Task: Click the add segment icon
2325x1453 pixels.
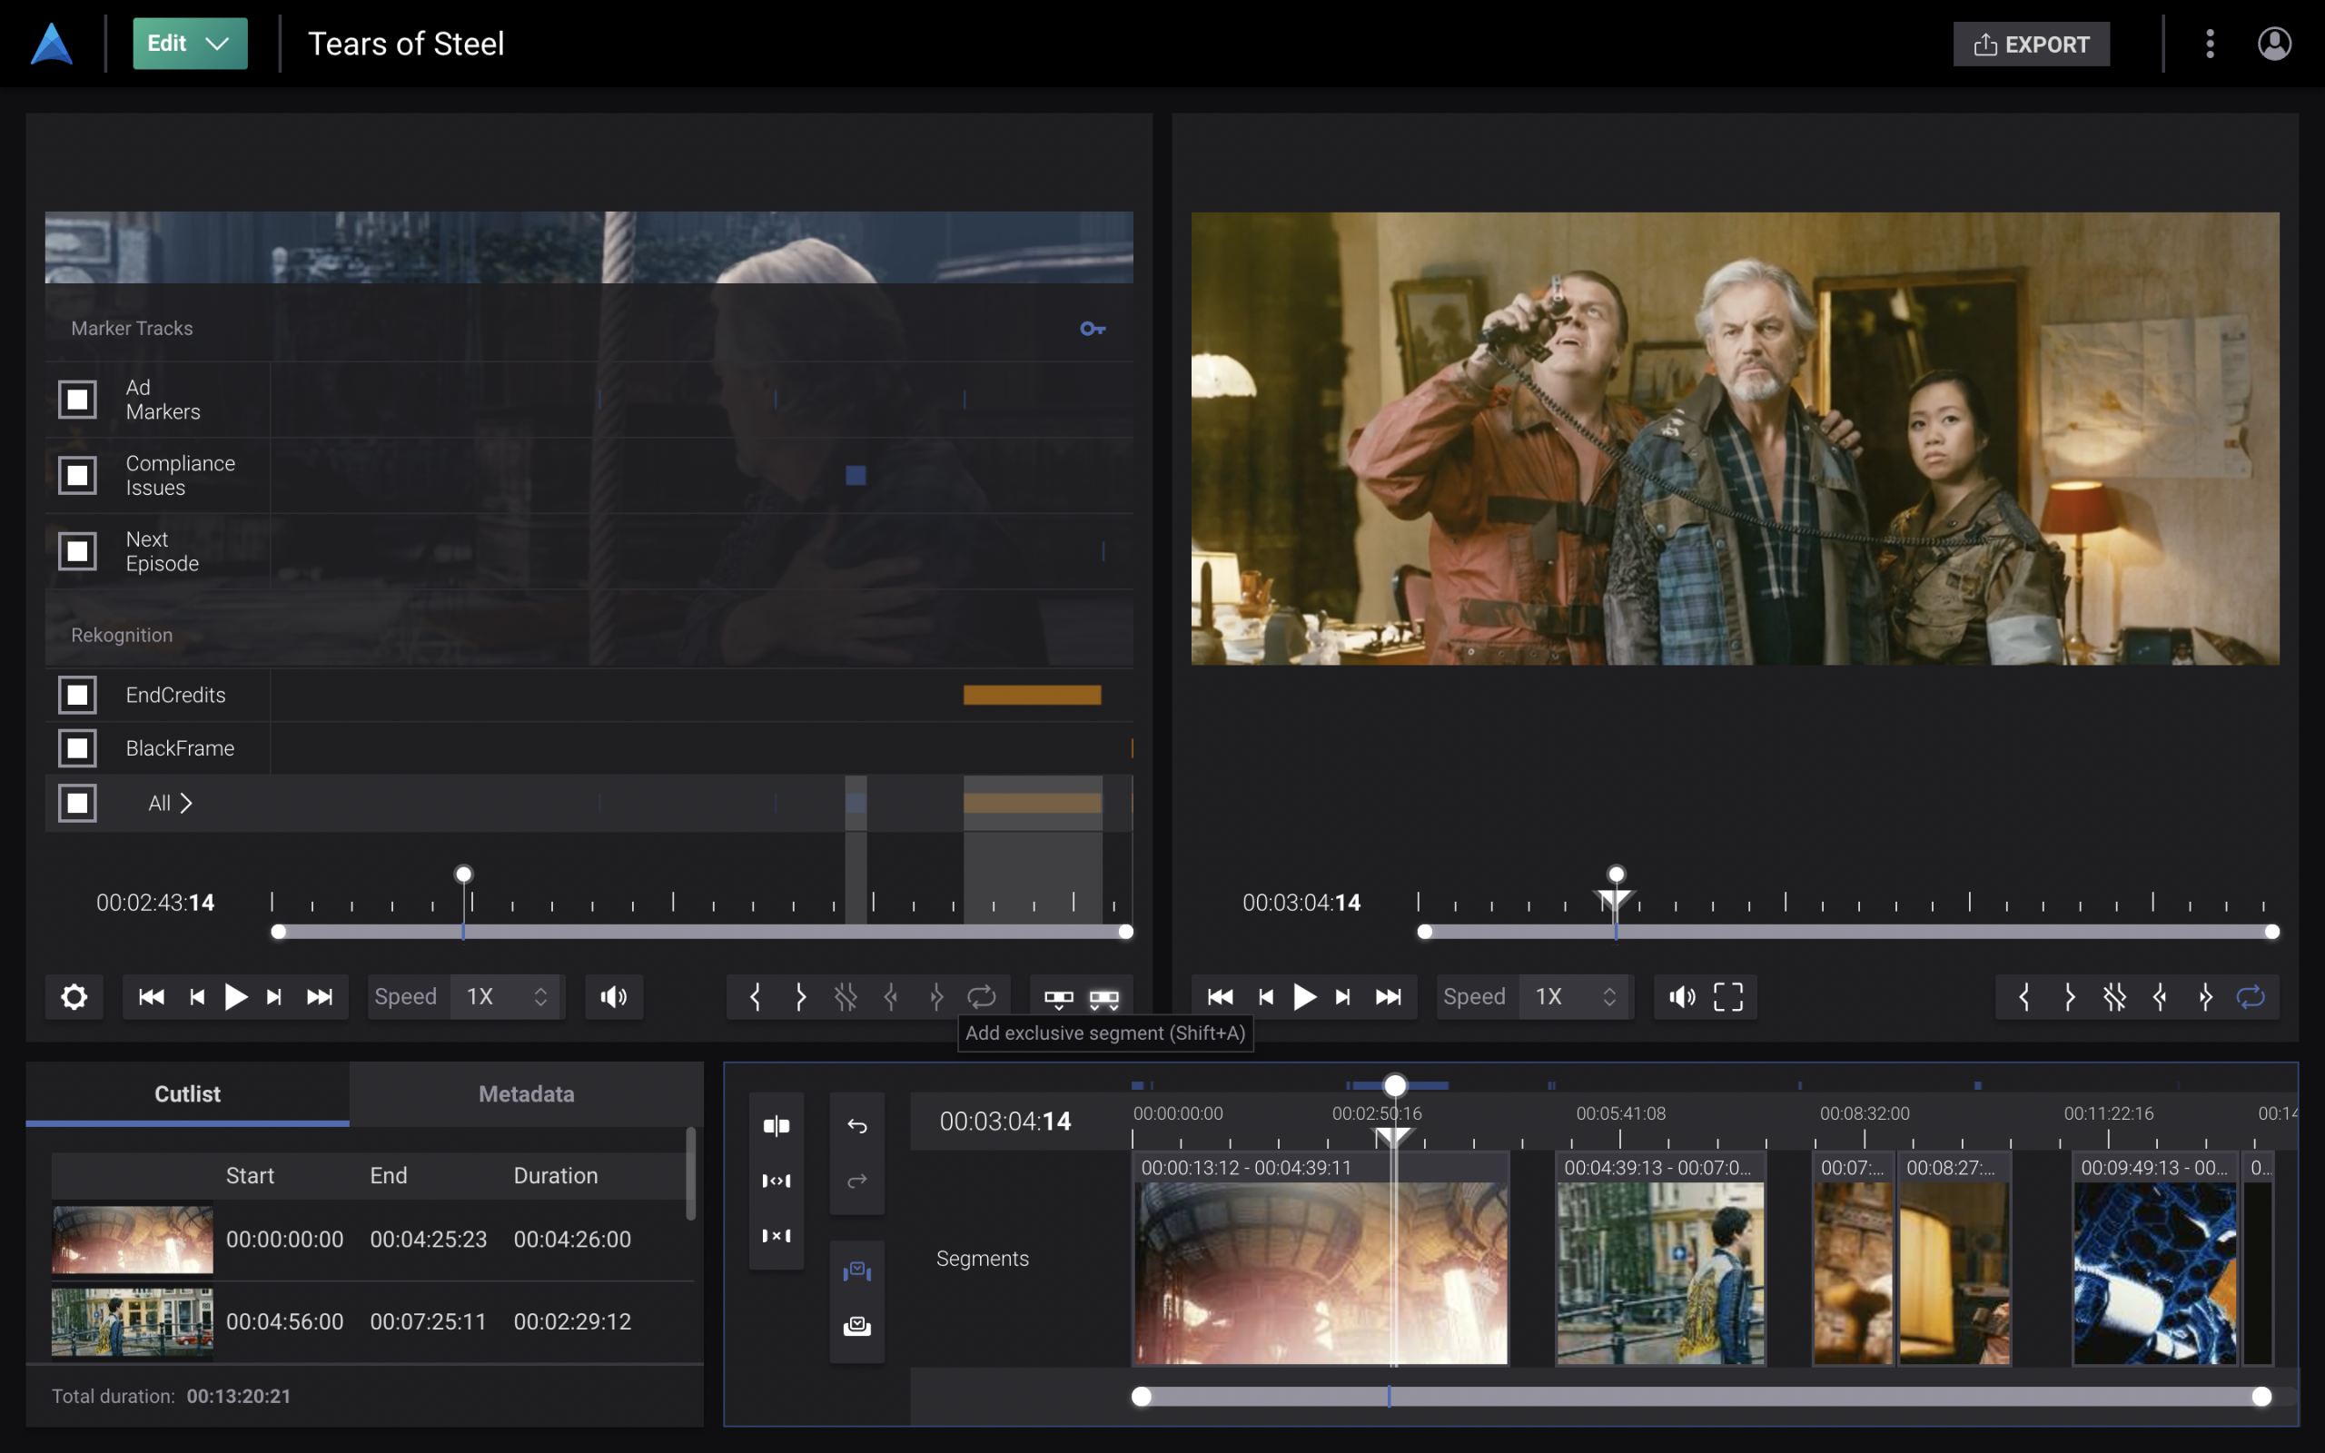Action: coord(1059,1000)
